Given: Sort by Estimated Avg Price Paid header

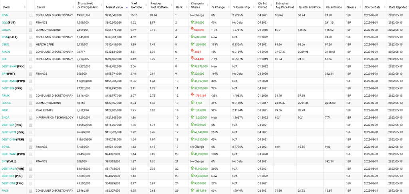Looking at the screenshot, I should [284, 6].
